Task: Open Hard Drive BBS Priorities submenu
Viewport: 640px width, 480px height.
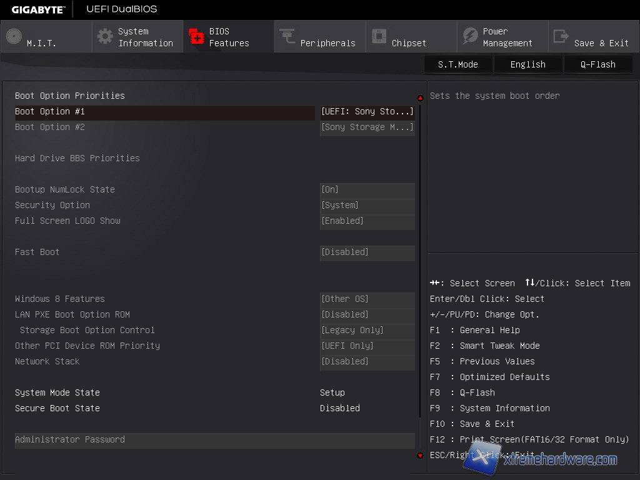Action: [77, 159]
